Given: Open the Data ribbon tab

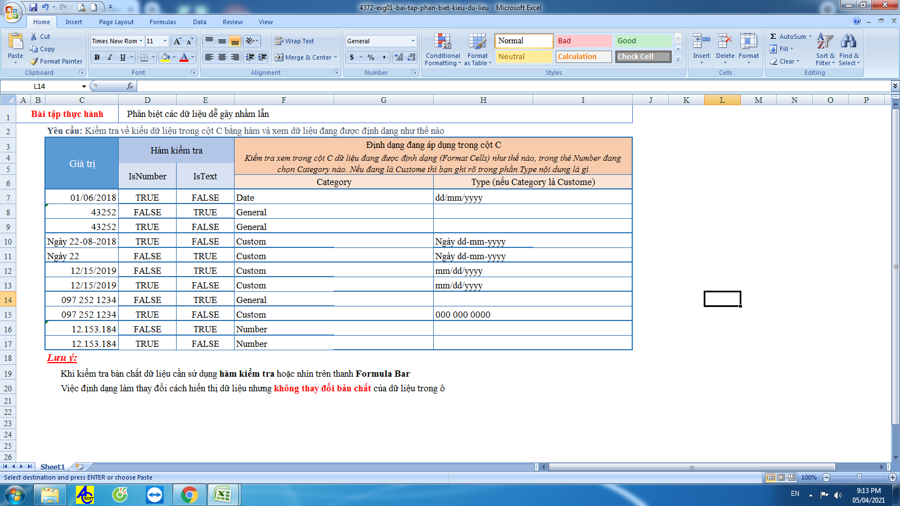Looking at the screenshot, I should point(200,22).
